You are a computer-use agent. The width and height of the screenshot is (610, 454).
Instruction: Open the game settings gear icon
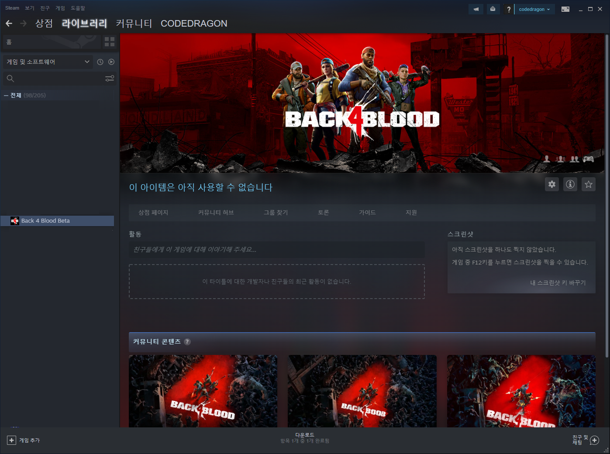[552, 184]
